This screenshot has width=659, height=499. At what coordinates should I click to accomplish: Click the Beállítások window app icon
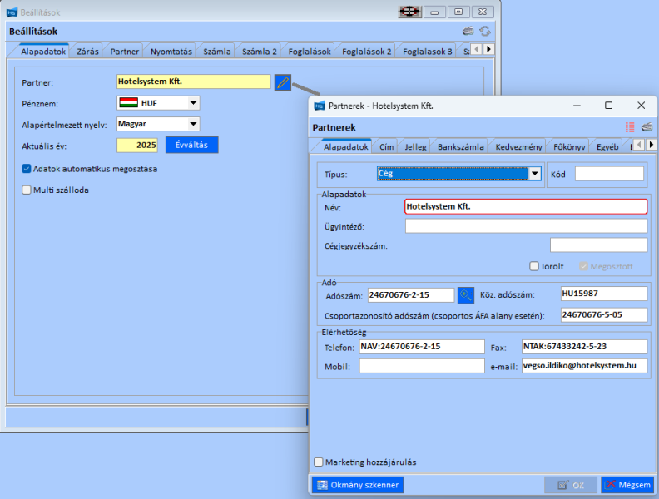[x=12, y=12]
